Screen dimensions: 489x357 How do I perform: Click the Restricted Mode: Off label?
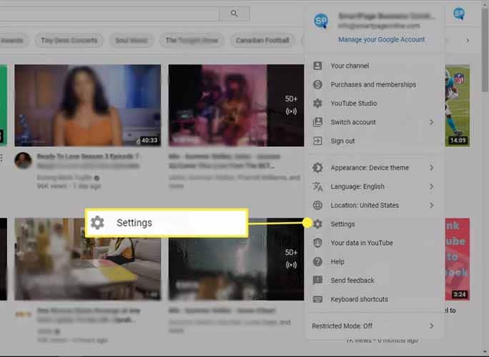click(342, 326)
